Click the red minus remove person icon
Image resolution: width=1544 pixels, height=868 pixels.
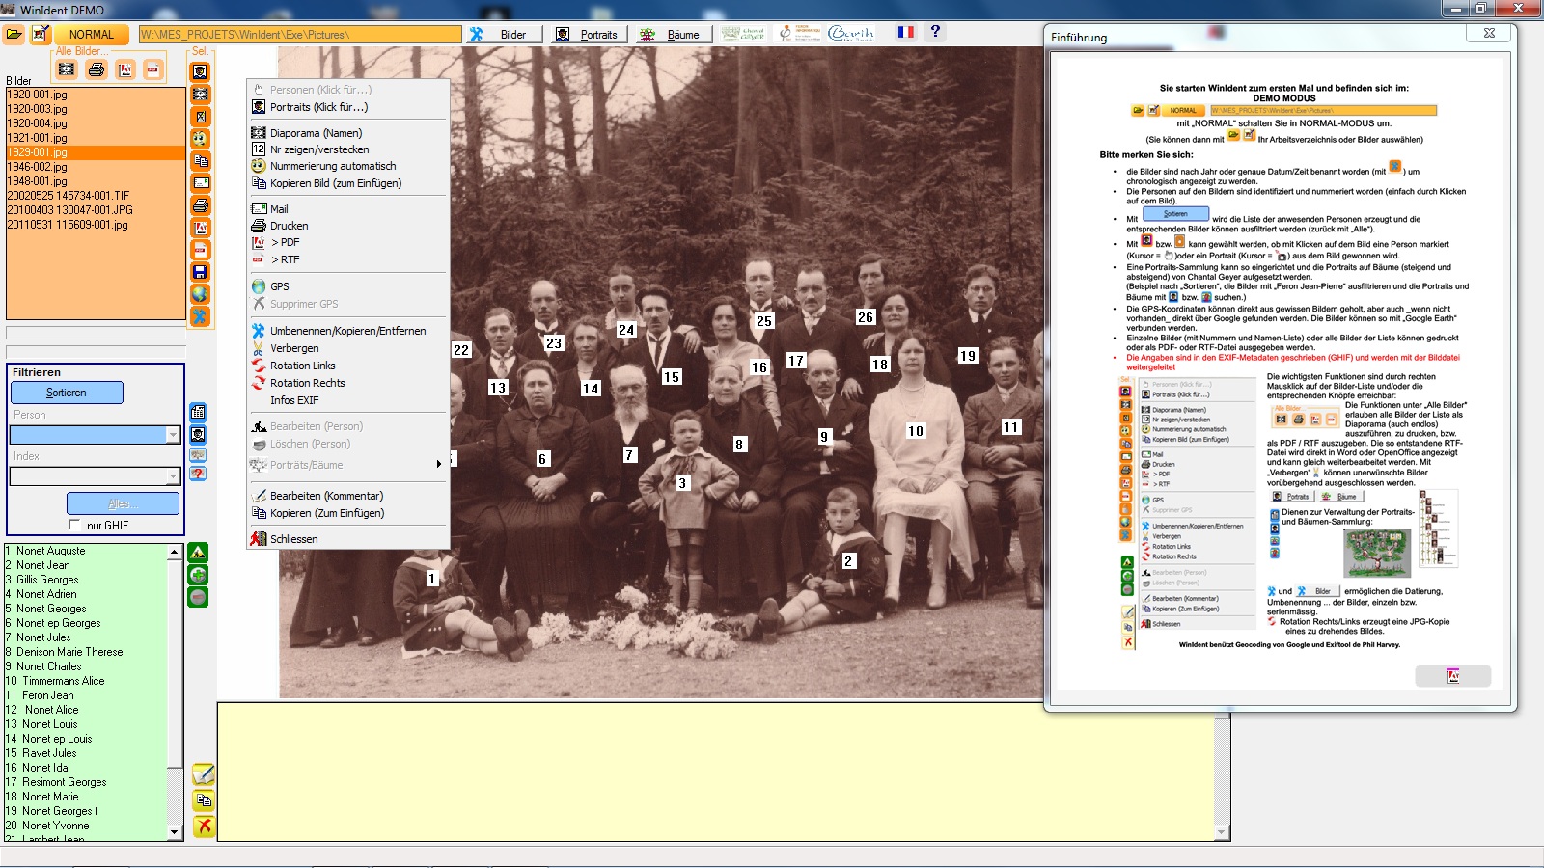[x=198, y=597]
